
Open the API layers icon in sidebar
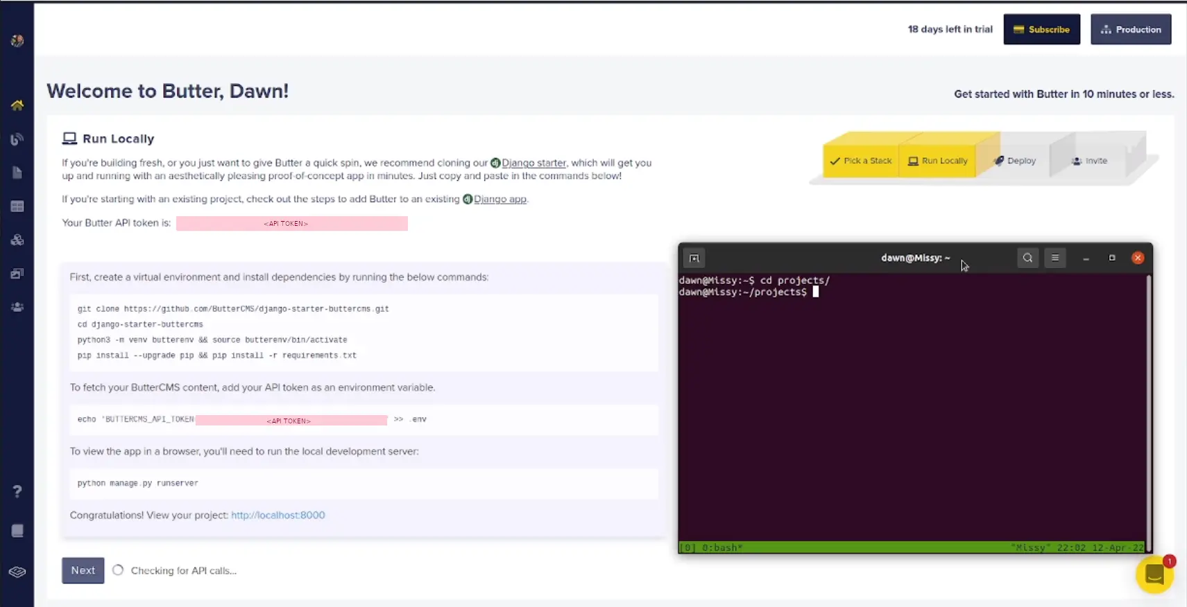click(17, 572)
